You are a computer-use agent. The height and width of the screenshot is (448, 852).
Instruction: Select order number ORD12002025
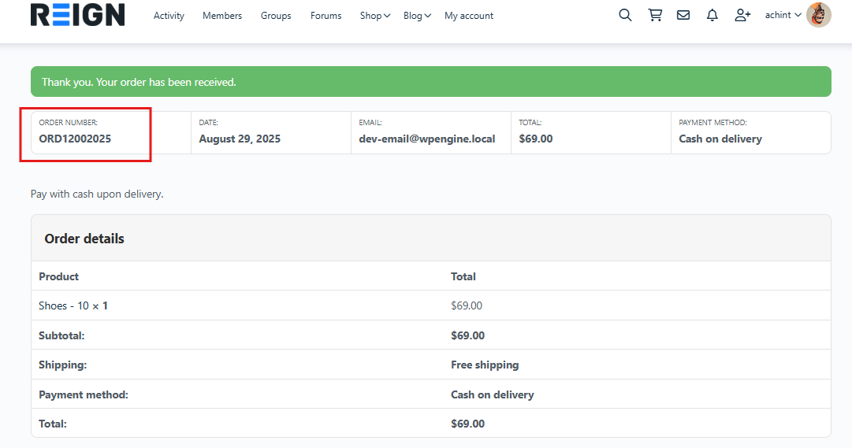(75, 139)
